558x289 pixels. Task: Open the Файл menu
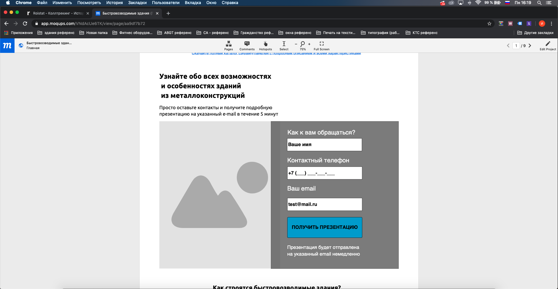point(42,3)
